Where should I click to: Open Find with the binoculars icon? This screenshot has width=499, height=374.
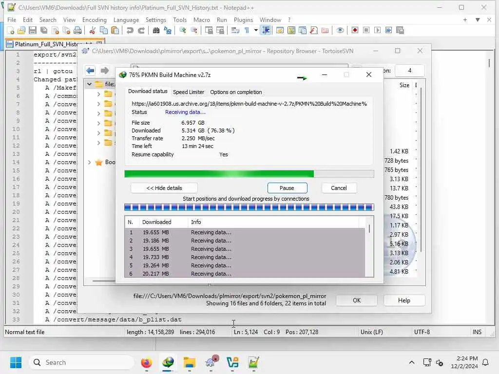(156, 31)
